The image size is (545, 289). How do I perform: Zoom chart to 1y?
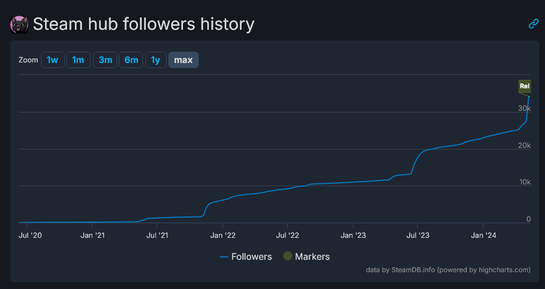(155, 60)
